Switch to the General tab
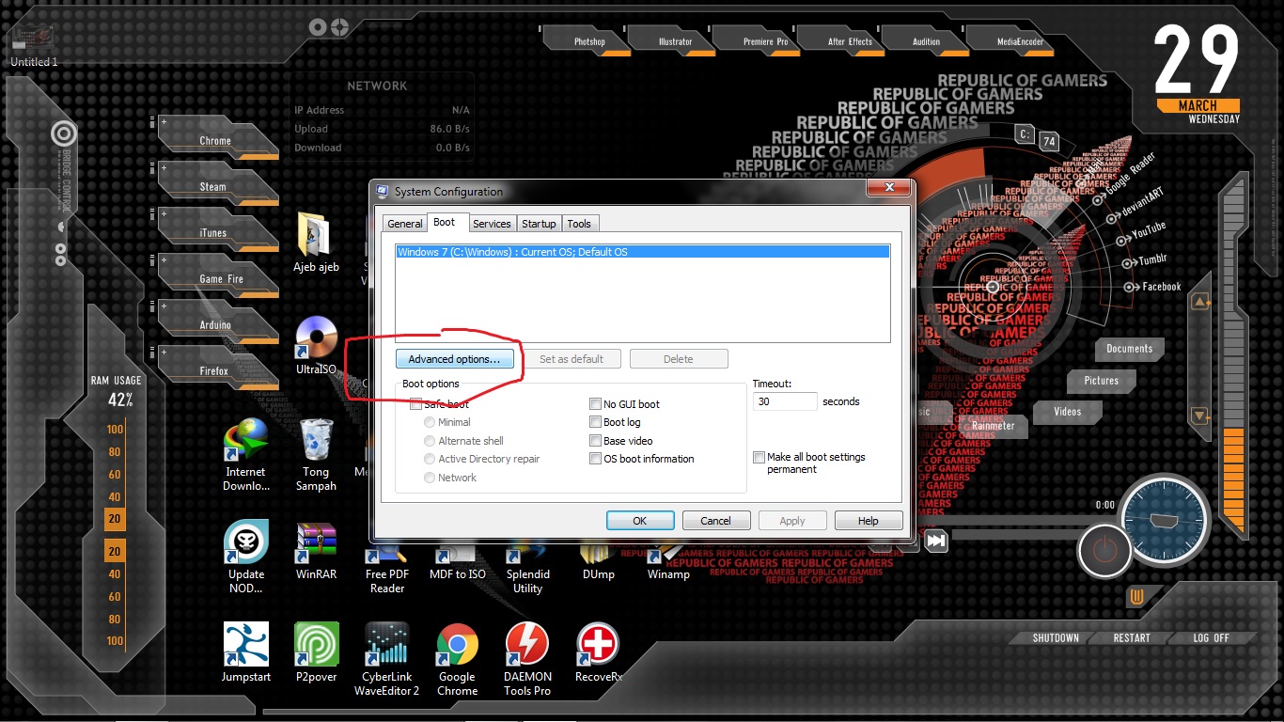 coord(405,224)
